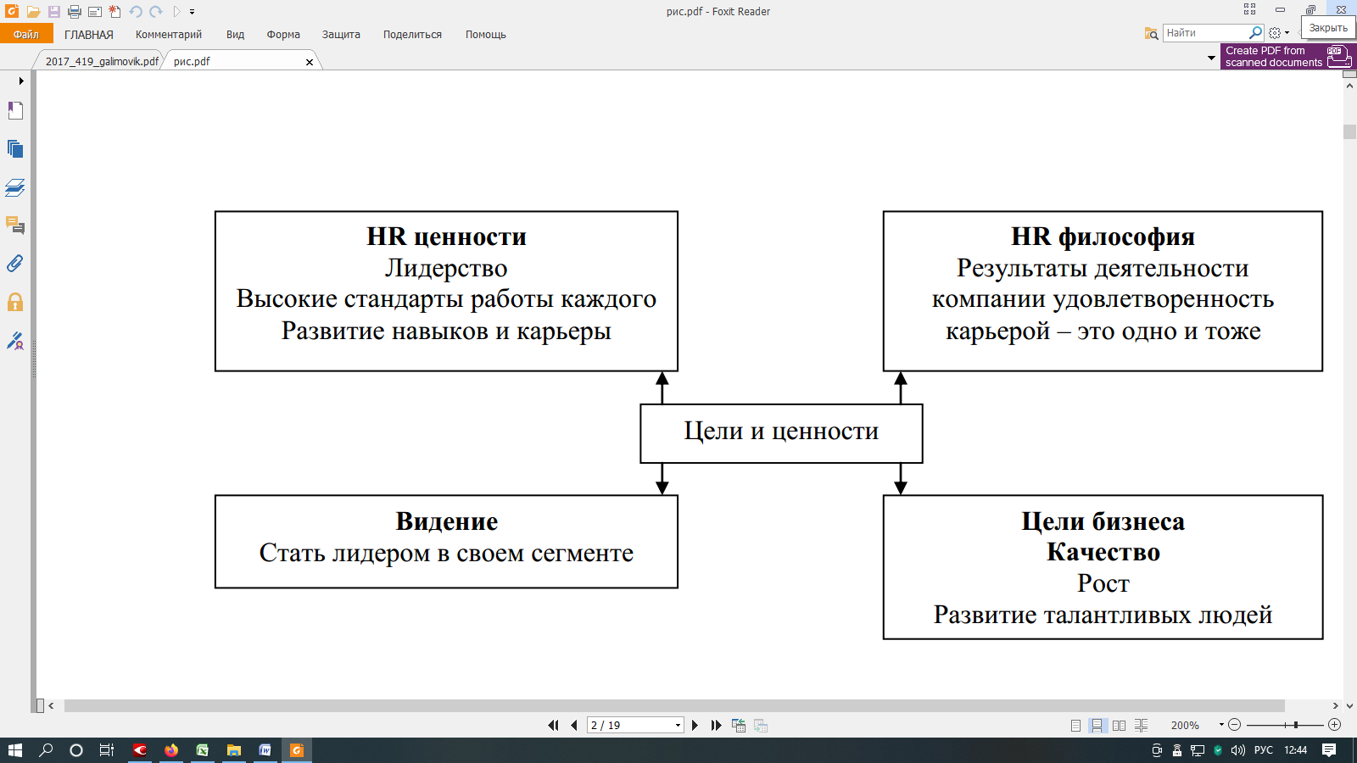The width and height of the screenshot is (1357, 763).
Task: Open Windows taskbar search
Action: pyautogui.click(x=46, y=750)
